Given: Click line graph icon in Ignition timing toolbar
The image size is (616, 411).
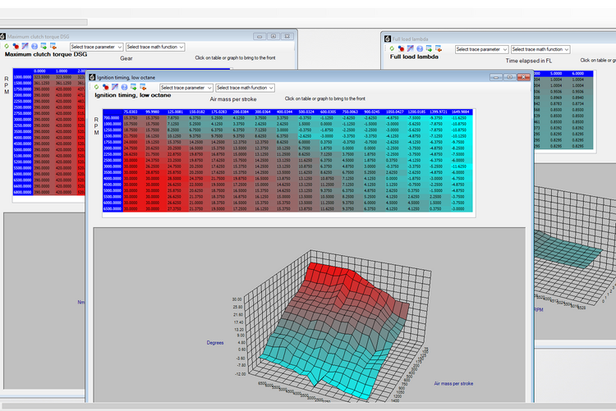Looking at the screenshot, I should (x=115, y=87).
